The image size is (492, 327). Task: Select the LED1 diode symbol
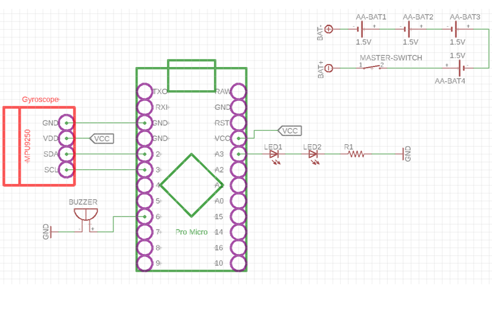[274, 154]
